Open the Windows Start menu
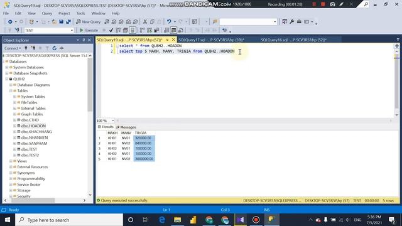The width and height of the screenshot is (402, 226). tap(8, 220)
